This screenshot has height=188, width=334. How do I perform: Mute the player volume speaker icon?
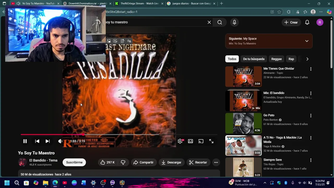[60, 141]
